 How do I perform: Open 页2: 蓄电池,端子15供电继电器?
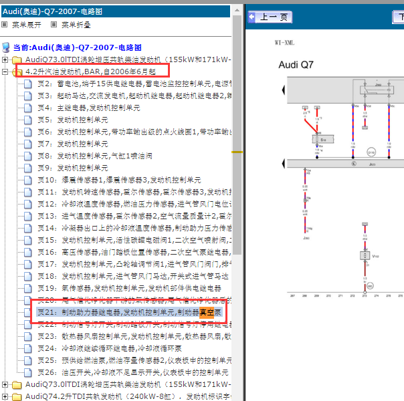point(134,84)
